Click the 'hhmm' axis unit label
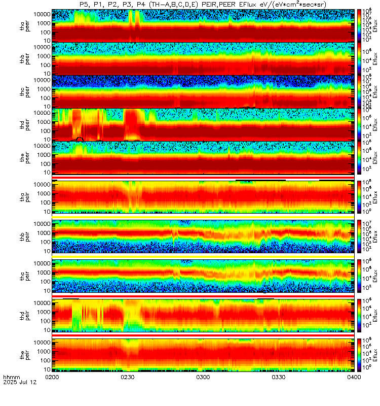The image size is (380, 406). 11,377
